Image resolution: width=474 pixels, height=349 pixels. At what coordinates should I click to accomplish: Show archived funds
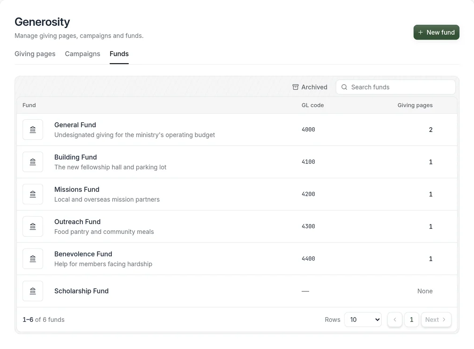[x=310, y=87]
